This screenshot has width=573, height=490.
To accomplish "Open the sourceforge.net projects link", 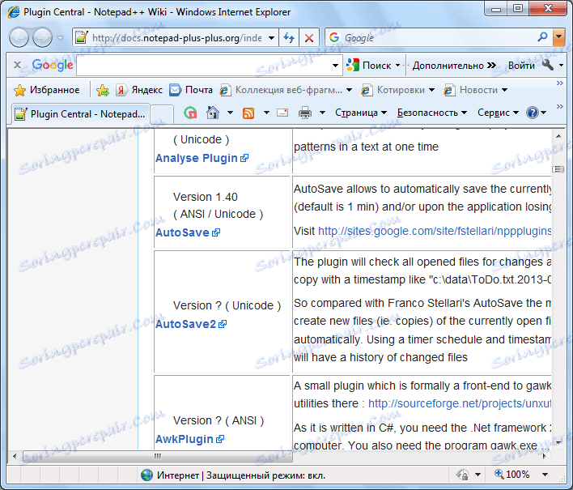I will [460, 403].
